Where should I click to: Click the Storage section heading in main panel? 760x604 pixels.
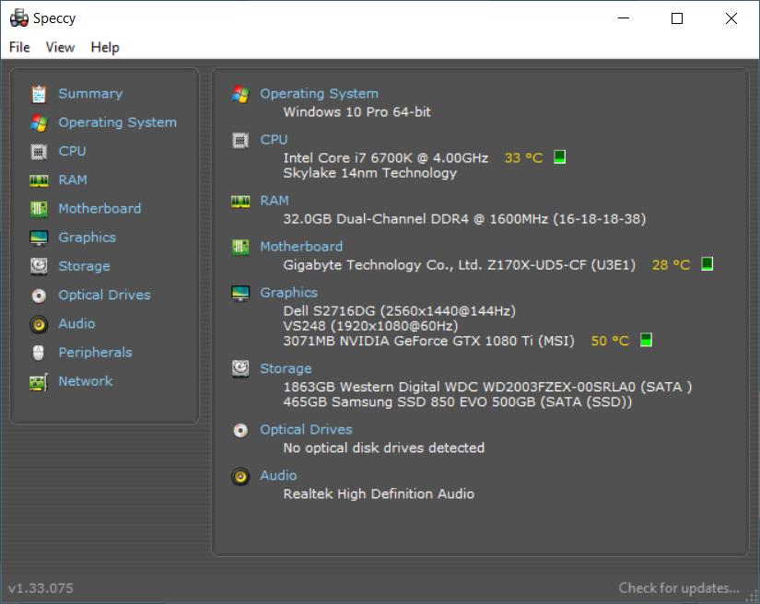286,368
